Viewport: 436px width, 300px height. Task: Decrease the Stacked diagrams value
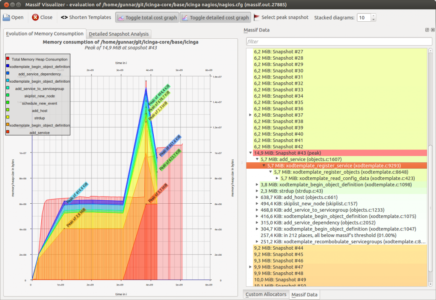click(373, 20)
